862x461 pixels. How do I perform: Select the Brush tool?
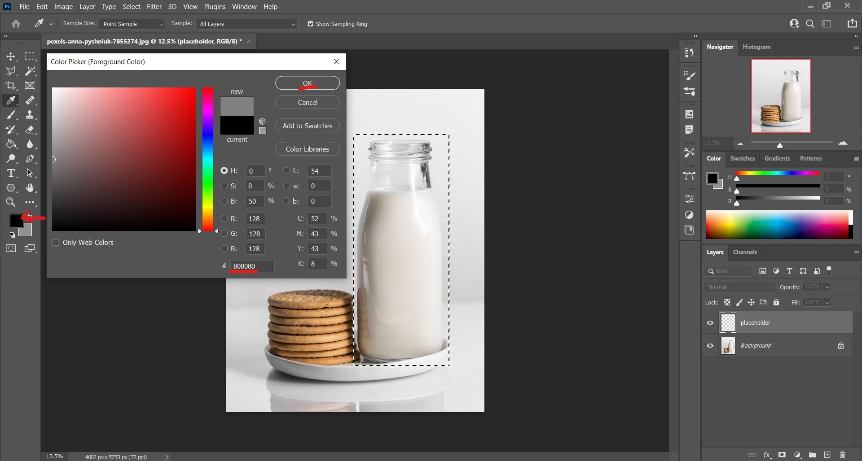[11, 115]
